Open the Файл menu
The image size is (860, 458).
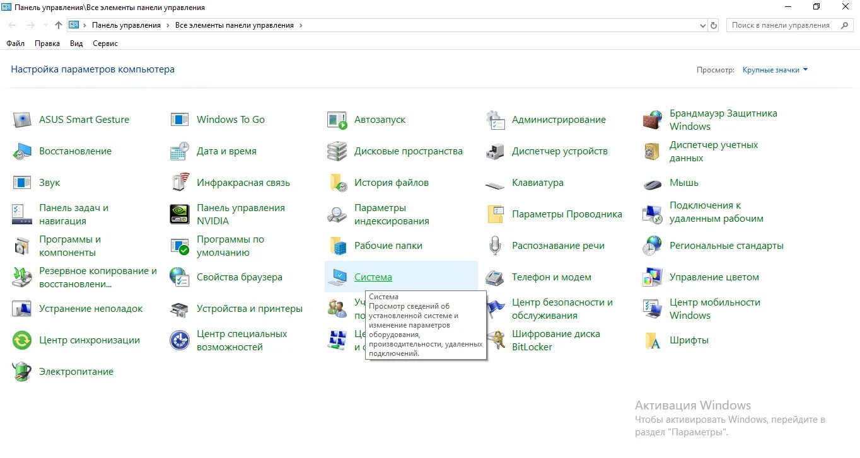pyautogui.click(x=16, y=43)
